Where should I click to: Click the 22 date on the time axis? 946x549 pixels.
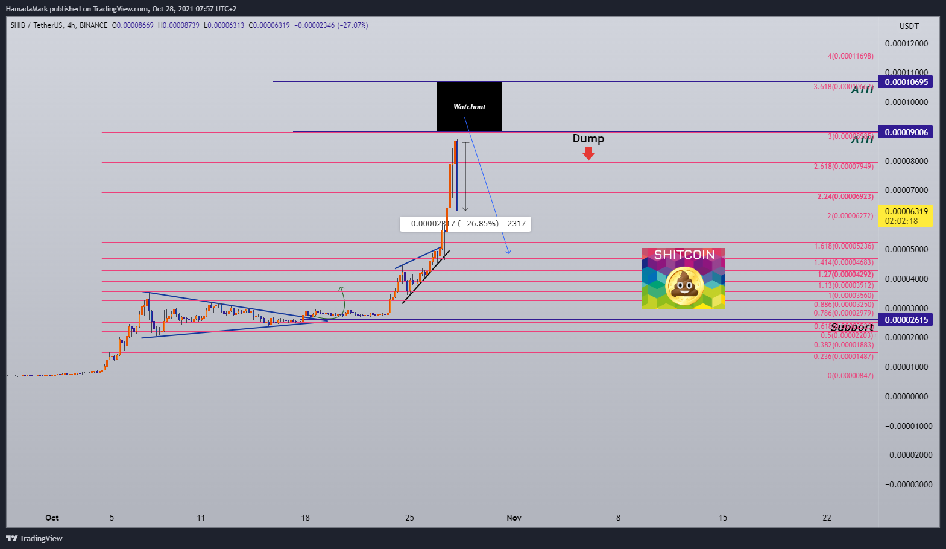point(827,518)
